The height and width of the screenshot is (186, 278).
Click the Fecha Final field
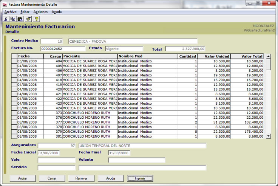point(119,153)
